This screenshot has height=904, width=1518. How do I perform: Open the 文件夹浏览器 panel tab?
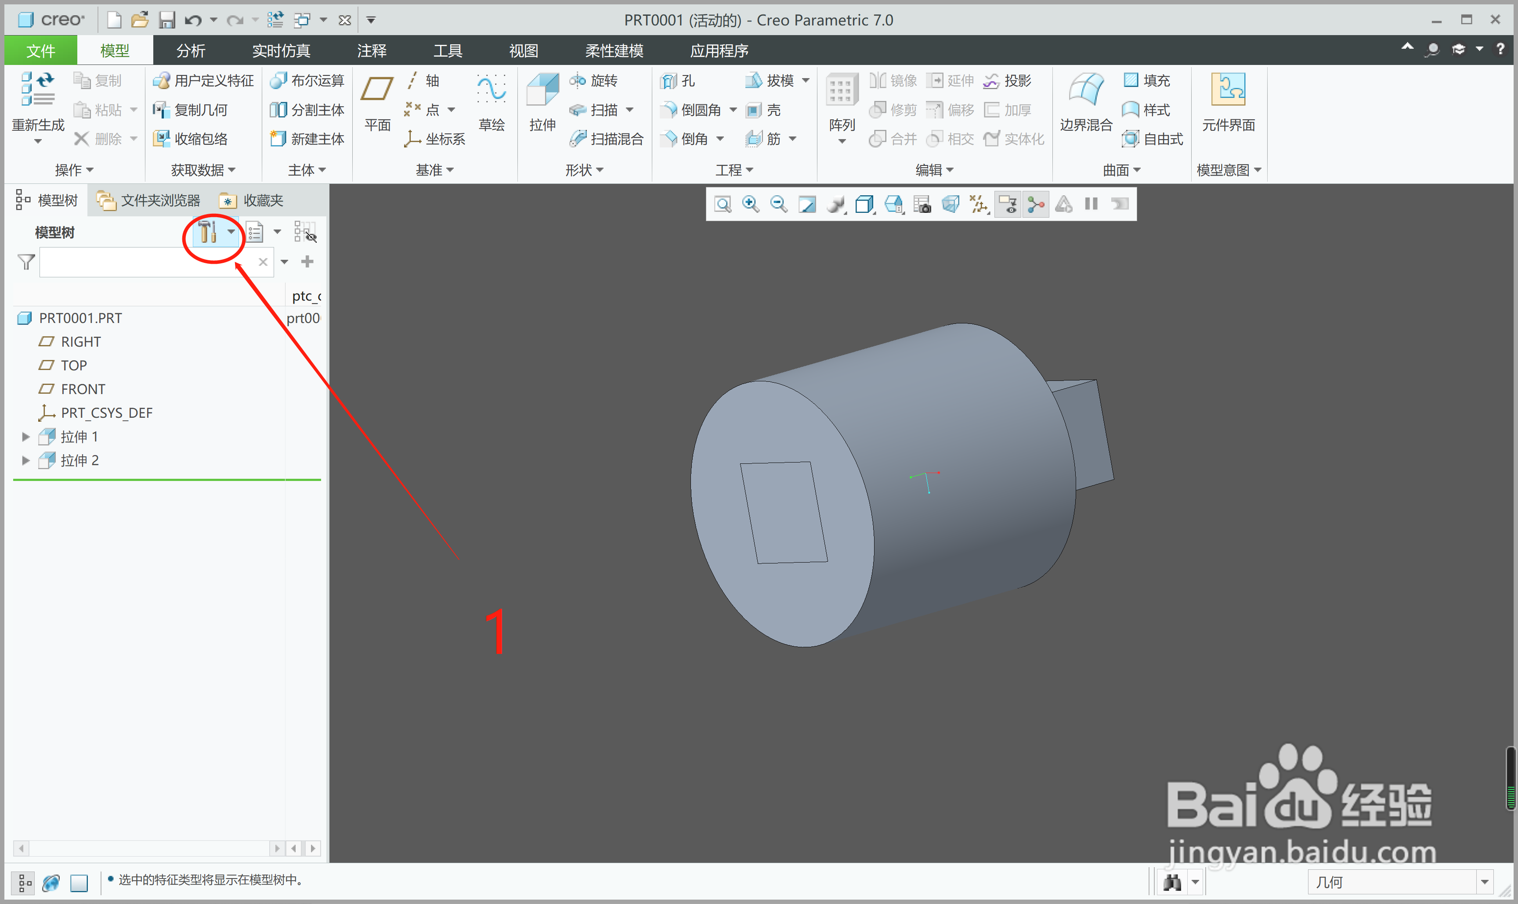coord(149,201)
